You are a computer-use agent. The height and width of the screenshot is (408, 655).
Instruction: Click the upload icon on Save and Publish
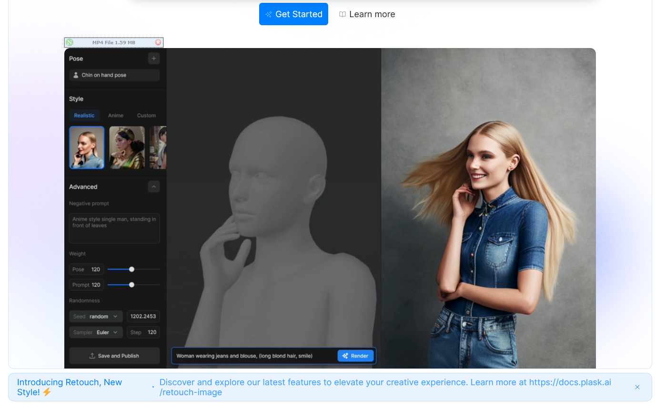point(92,356)
